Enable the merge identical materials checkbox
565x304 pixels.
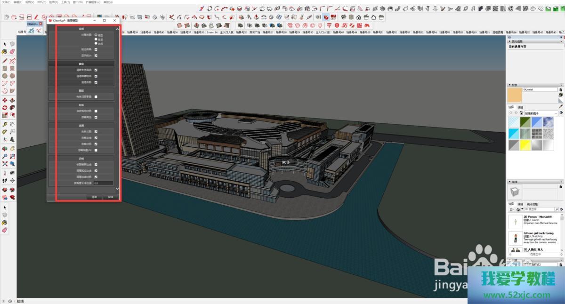(96, 111)
